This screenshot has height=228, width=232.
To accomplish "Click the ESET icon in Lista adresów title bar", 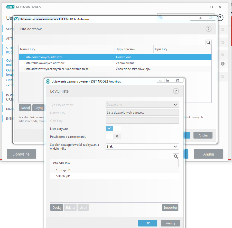I will 16,19.
